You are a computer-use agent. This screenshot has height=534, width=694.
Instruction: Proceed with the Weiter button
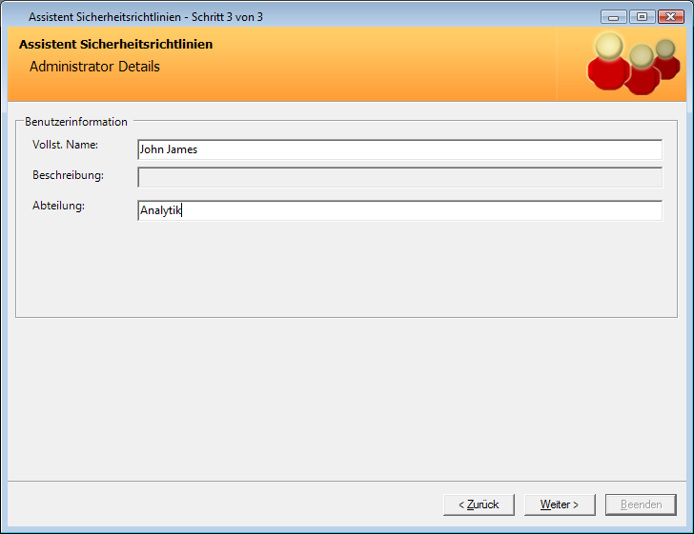[560, 504]
